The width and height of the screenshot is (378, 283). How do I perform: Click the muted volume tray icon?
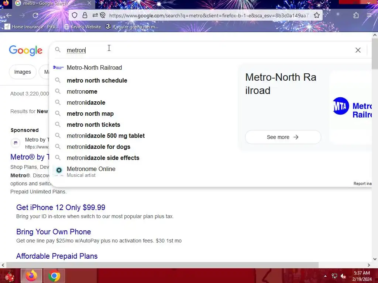pos(343,276)
